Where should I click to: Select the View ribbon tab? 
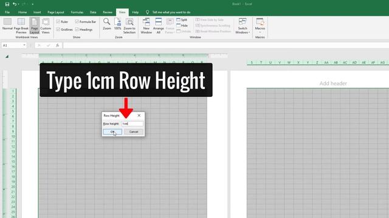(122, 12)
